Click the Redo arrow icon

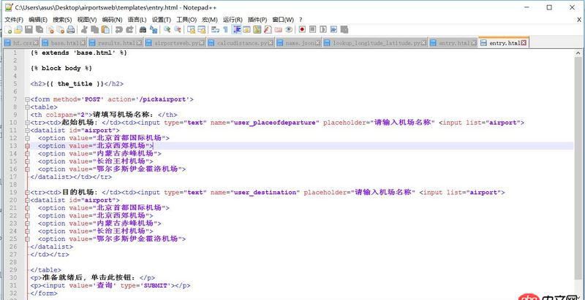coord(129,30)
